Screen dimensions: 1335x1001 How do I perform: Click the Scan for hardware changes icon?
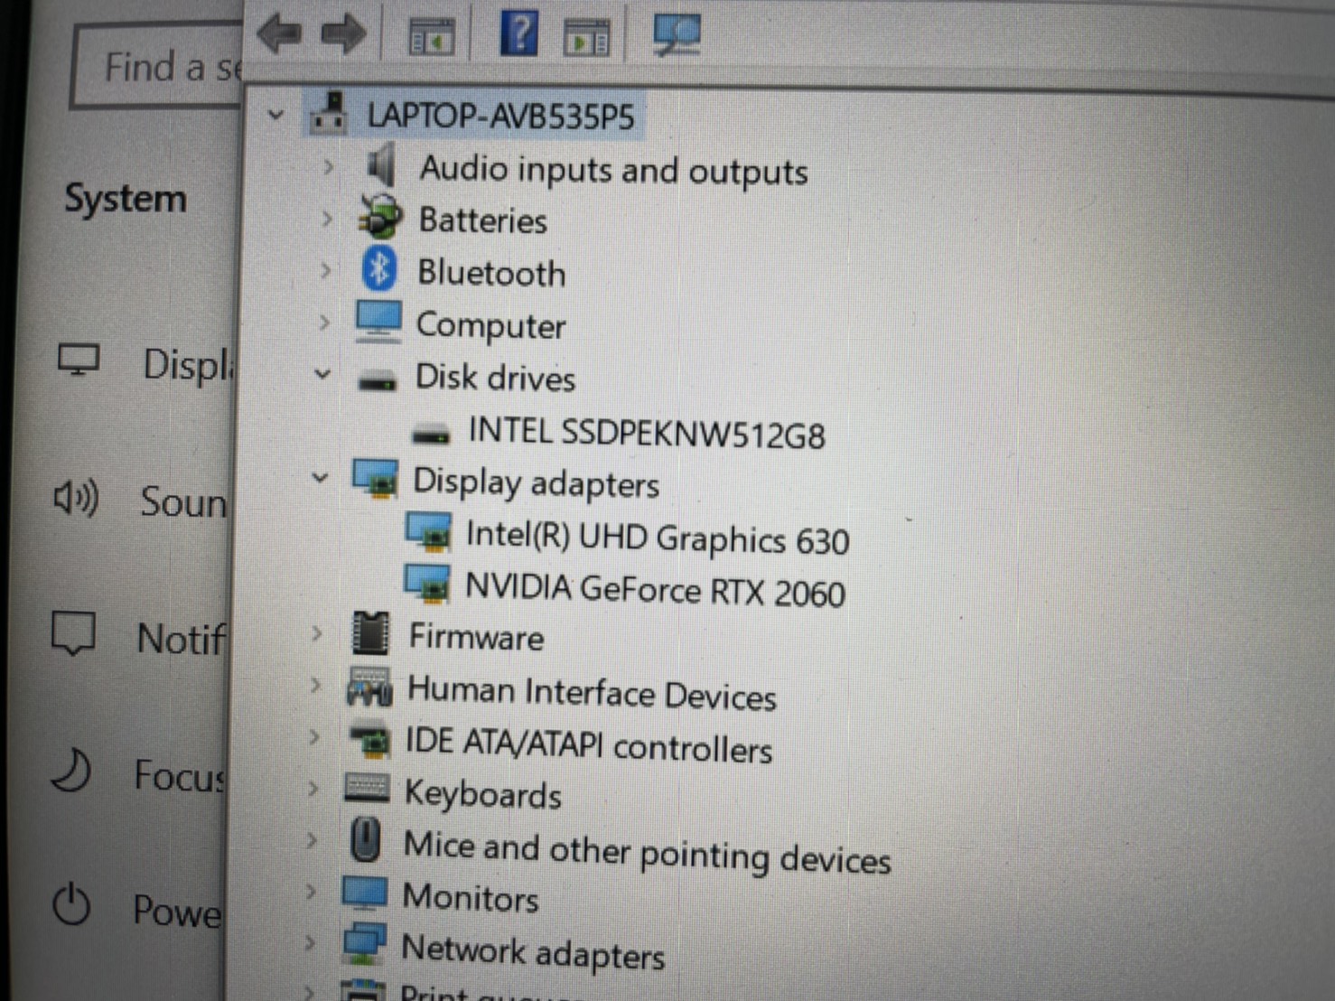[x=677, y=34]
